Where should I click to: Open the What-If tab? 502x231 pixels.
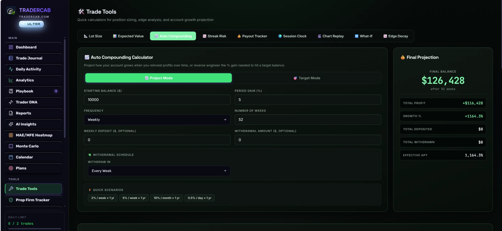[363, 36]
